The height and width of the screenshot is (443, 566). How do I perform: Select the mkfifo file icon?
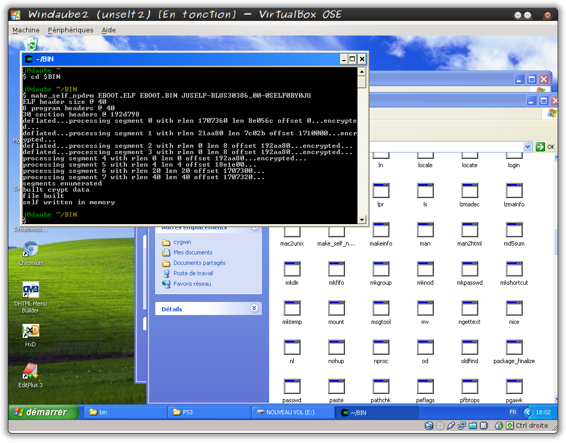(337, 269)
